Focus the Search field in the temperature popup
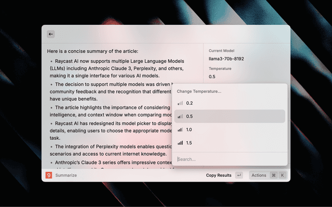 click(228, 159)
